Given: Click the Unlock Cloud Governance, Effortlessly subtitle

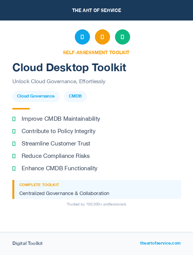Looking at the screenshot, I should [59, 81].
